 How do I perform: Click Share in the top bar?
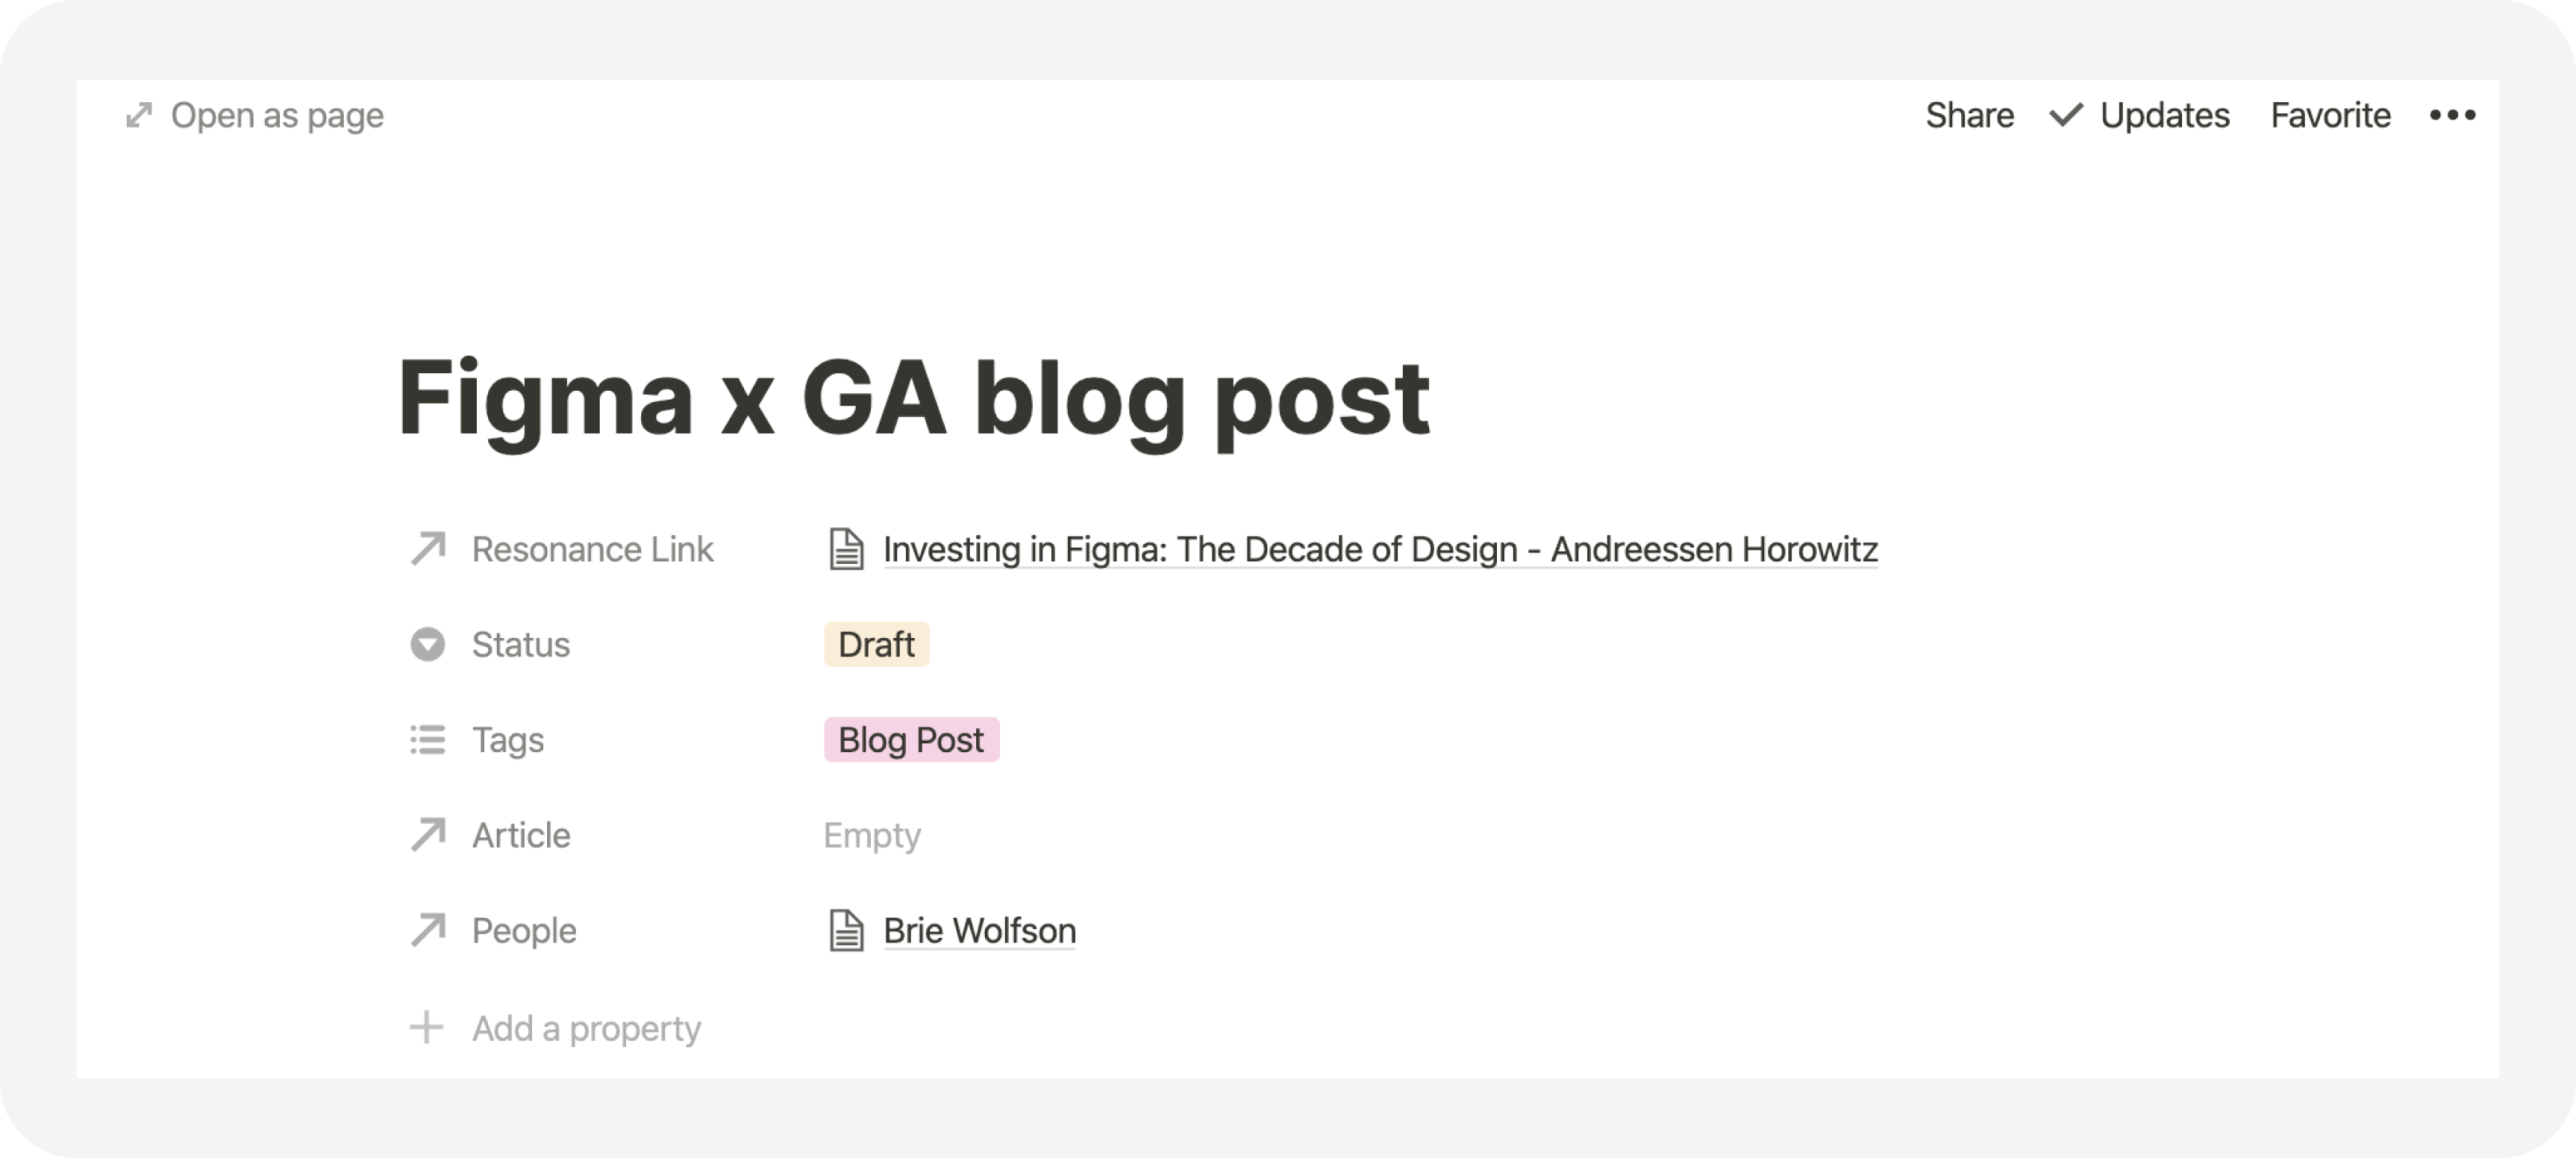1969,116
